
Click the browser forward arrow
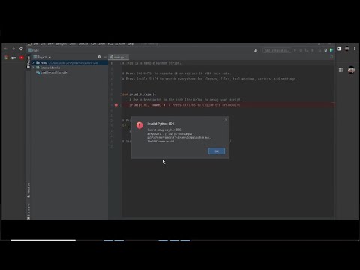[13, 49]
